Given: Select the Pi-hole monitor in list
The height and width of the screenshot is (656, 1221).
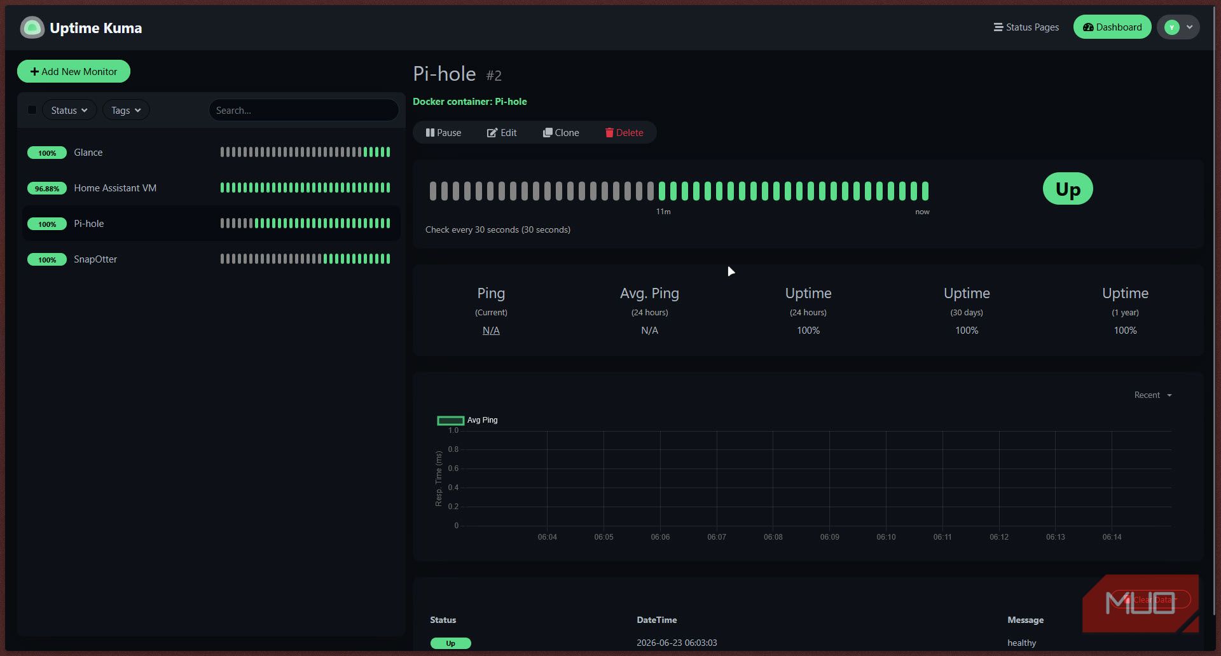Looking at the screenshot, I should tap(211, 223).
